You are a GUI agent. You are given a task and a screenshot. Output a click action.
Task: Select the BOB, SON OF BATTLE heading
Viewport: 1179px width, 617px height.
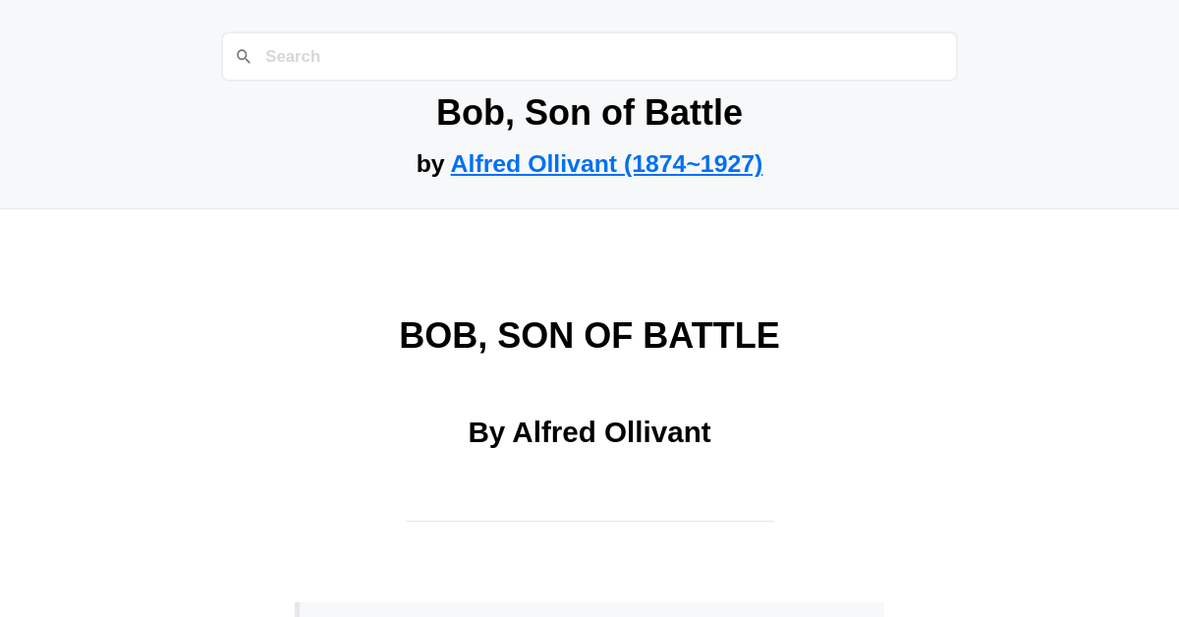pyautogui.click(x=589, y=335)
